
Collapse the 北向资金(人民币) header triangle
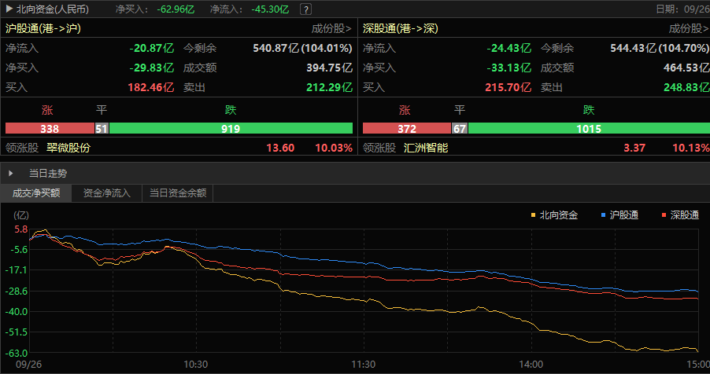click(x=8, y=9)
